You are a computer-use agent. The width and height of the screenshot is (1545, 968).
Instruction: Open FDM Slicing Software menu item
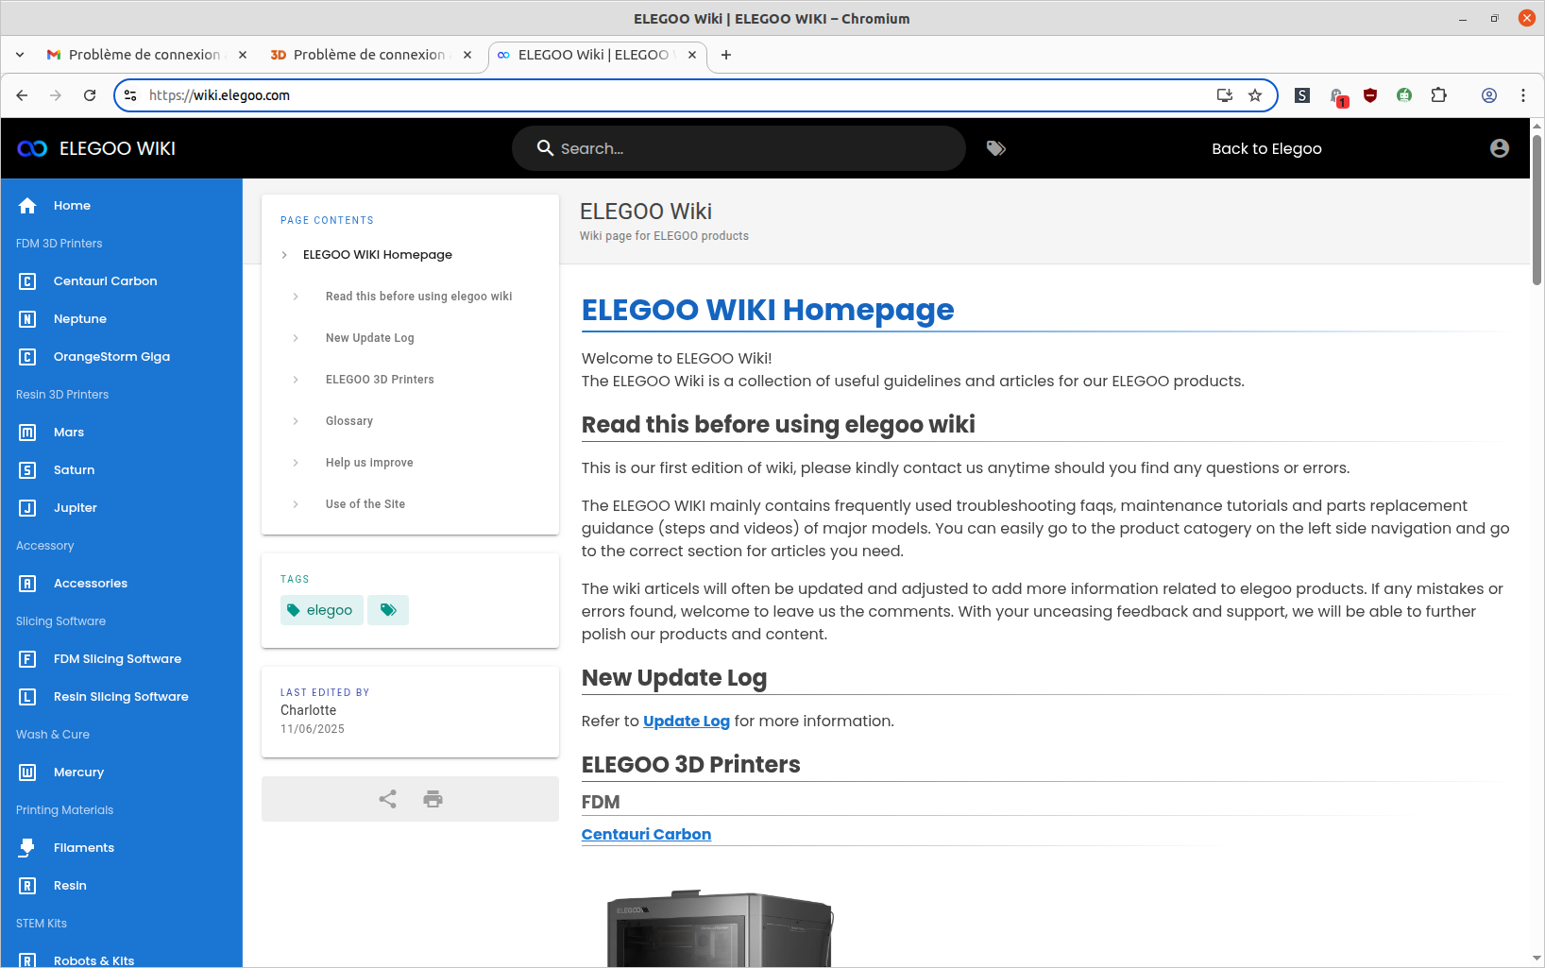(x=118, y=659)
